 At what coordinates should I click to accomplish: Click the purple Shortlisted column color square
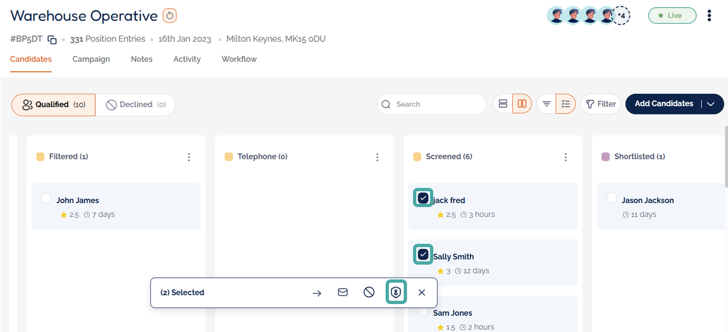605,157
